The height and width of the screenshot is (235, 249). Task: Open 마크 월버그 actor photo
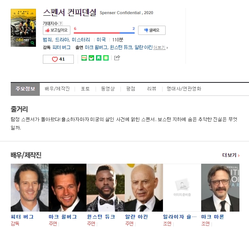tap(67, 188)
